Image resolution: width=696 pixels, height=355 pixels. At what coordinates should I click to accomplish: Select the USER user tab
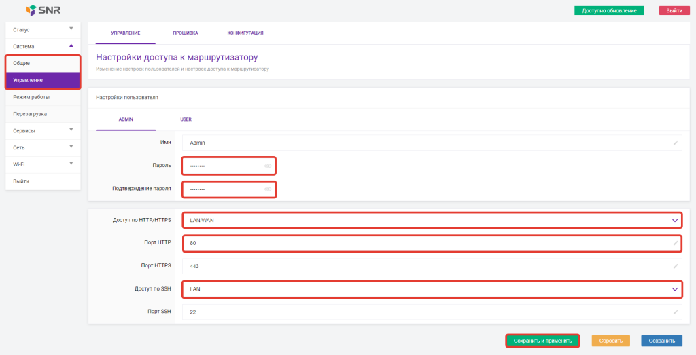click(186, 119)
